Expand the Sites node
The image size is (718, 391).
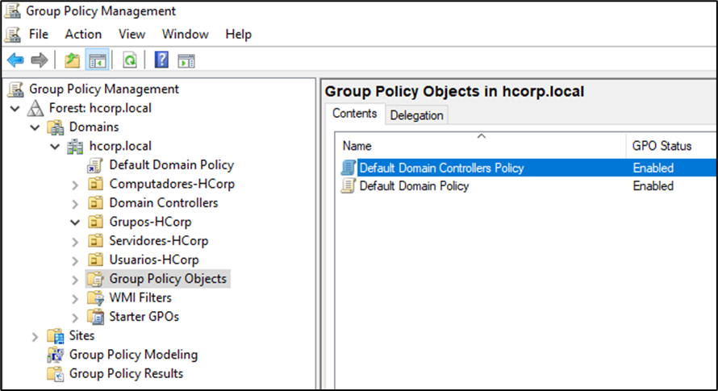(x=35, y=336)
